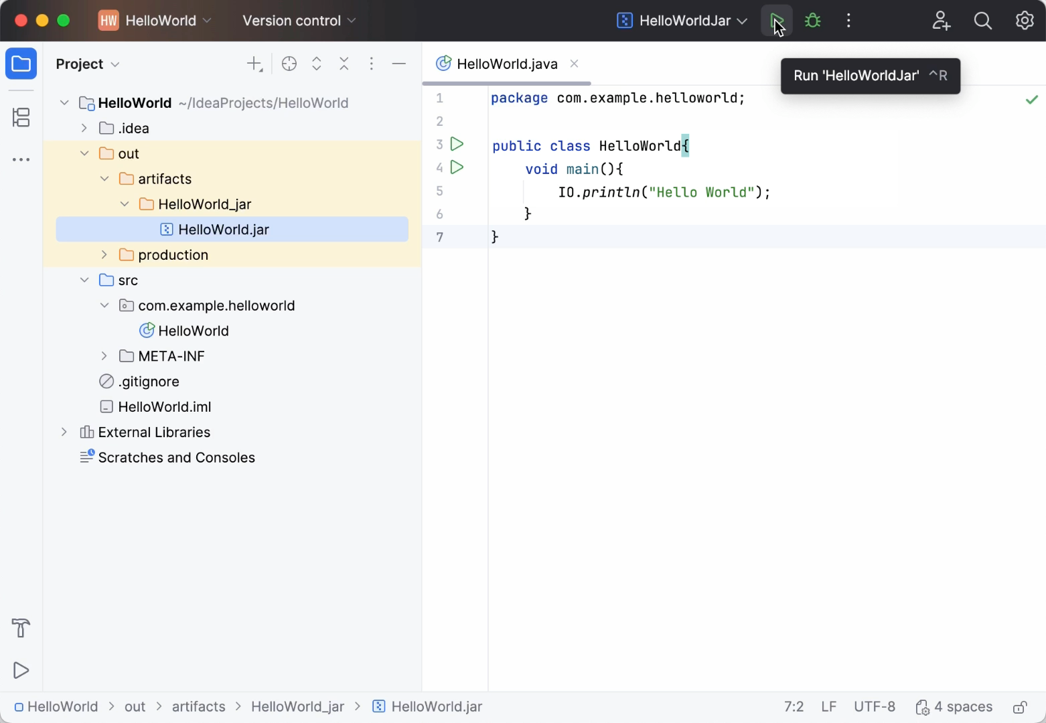Image resolution: width=1046 pixels, height=723 pixels.
Task: Expand the META-INF folder
Action: point(104,355)
